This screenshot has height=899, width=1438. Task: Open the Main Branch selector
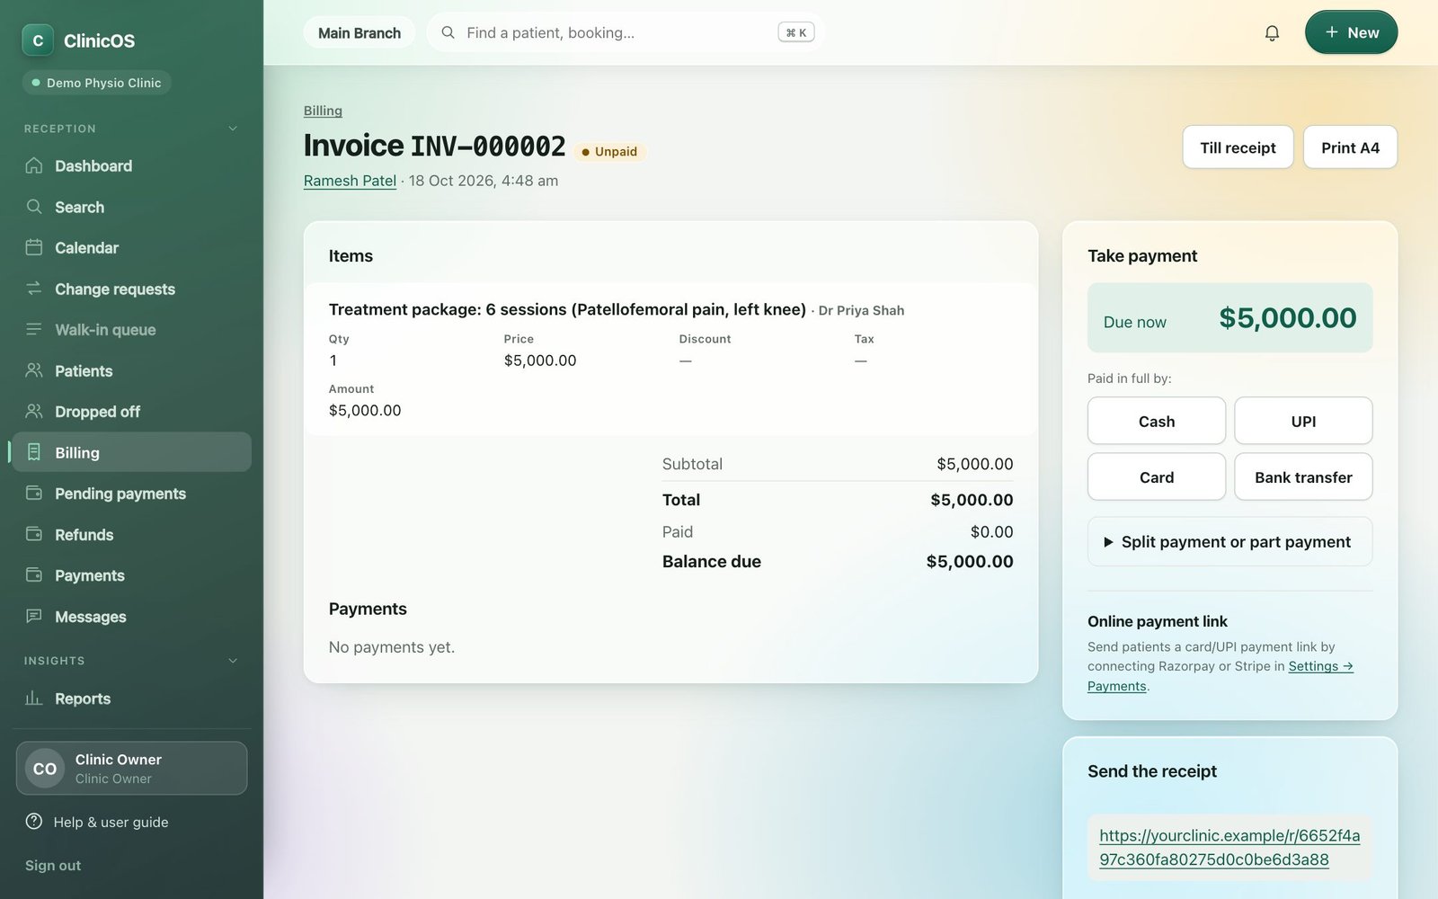pyautogui.click(x=359, y=32)
